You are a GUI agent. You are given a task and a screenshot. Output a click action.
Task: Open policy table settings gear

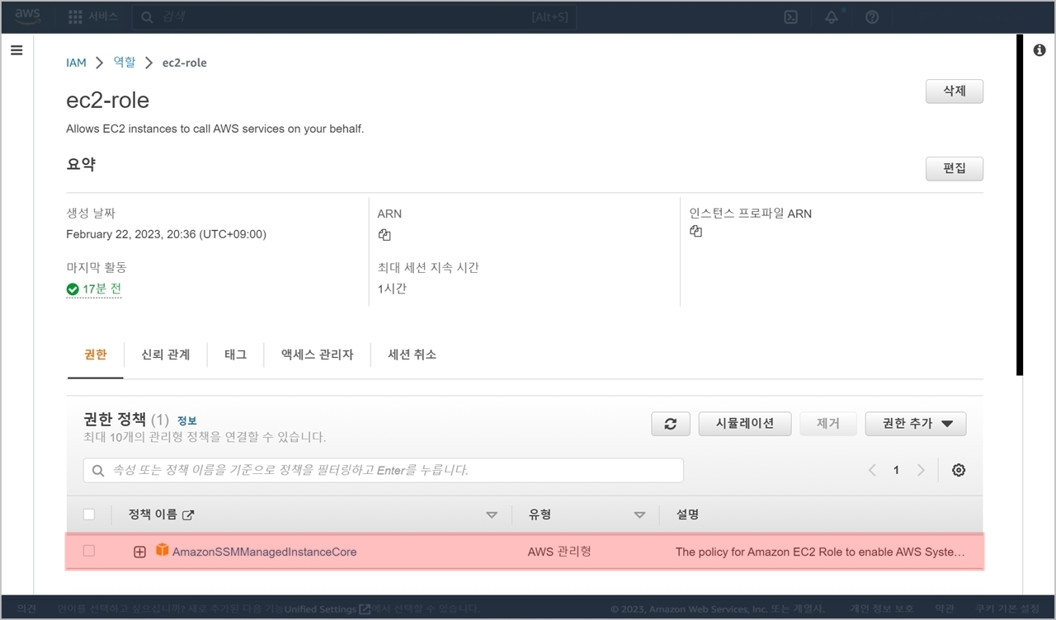pyautogui.click(x=959, y=470)
